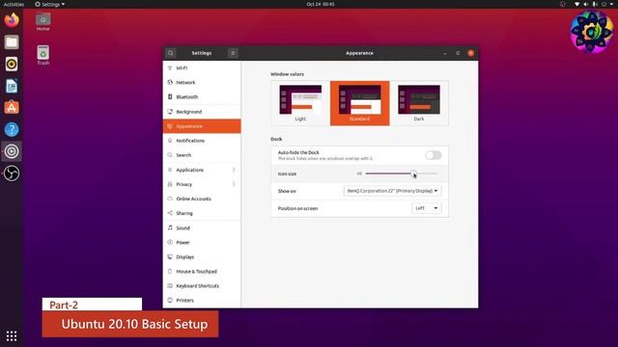This screenshot has height=347, width=618.
Task: Open Trash icon on desktop
Action: tap(42, 55)
